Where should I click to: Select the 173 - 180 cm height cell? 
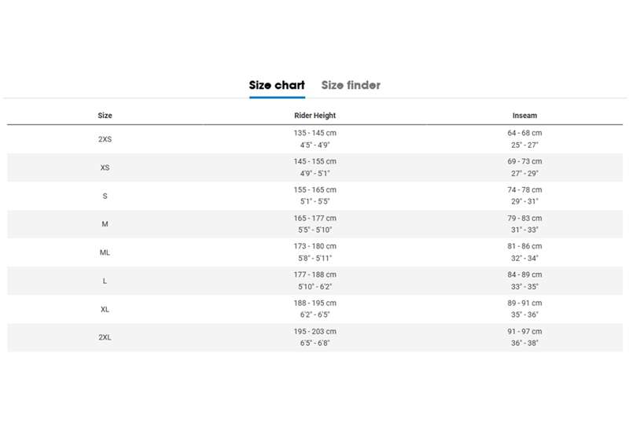point(314,246)
